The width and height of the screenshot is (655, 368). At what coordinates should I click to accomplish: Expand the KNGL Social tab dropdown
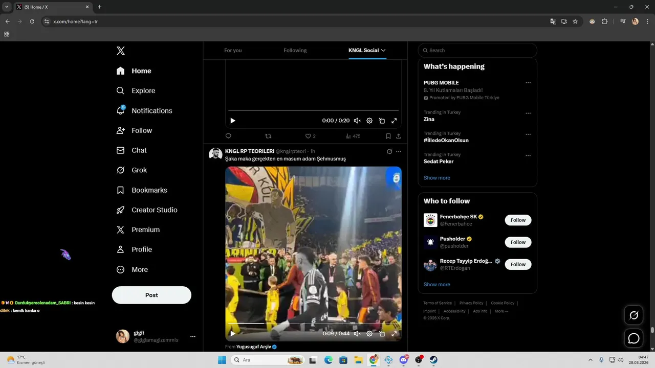tap(383, 50)
